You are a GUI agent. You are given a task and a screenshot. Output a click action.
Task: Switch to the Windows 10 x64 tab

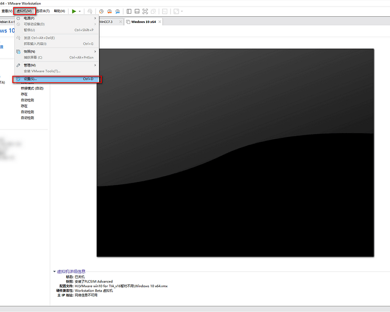pos(143,22)
